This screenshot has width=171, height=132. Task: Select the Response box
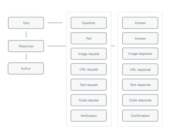[26, 46]
